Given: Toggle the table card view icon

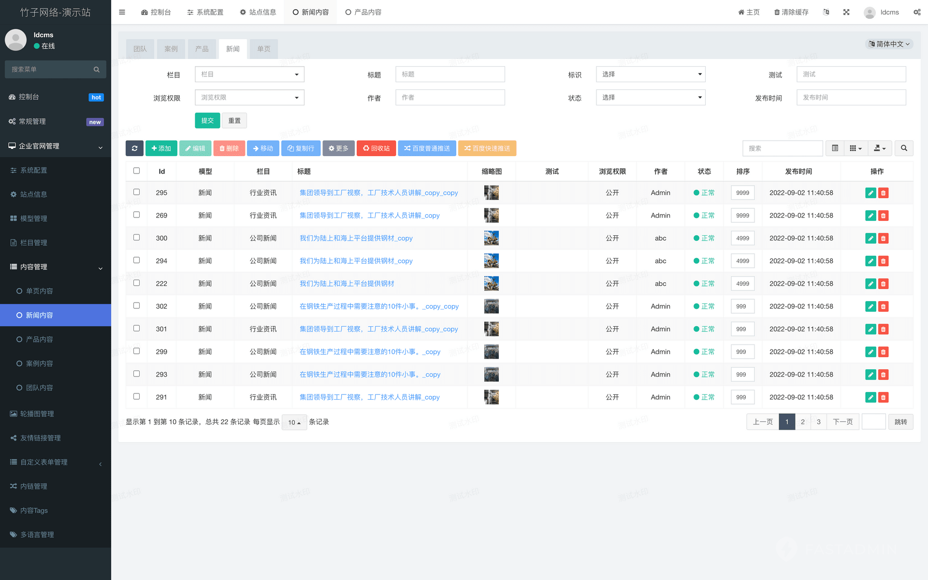Looking at the screenshot, I should [835, 148].
